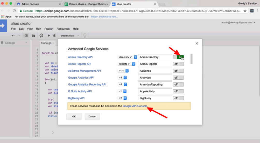The image size is (260, 143).
Task: Click Import bookmarks now link
Action: pos(104,17)
